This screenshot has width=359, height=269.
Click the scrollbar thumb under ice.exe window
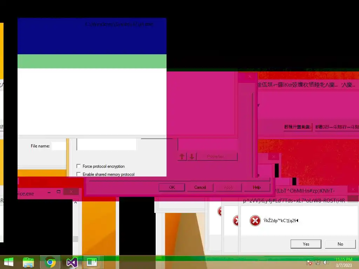[x=76, y=239]
